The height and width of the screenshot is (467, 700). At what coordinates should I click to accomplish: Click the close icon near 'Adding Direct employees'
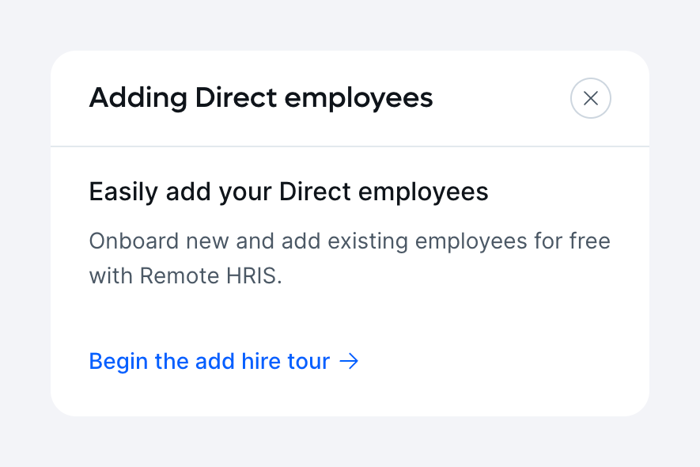pos(590,98)
